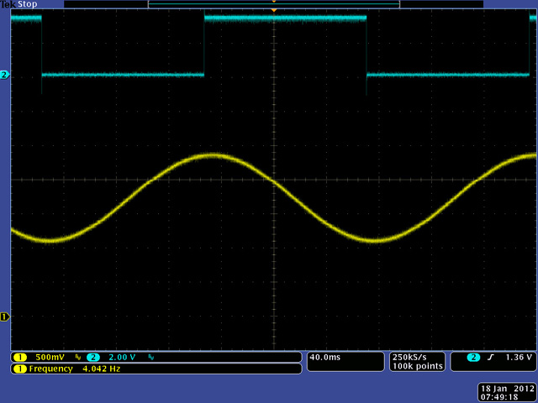The width and height of the screenshot is (538, 403).
Task: Click the 1.36 V trigger level readout
Action: coord(516,357)
